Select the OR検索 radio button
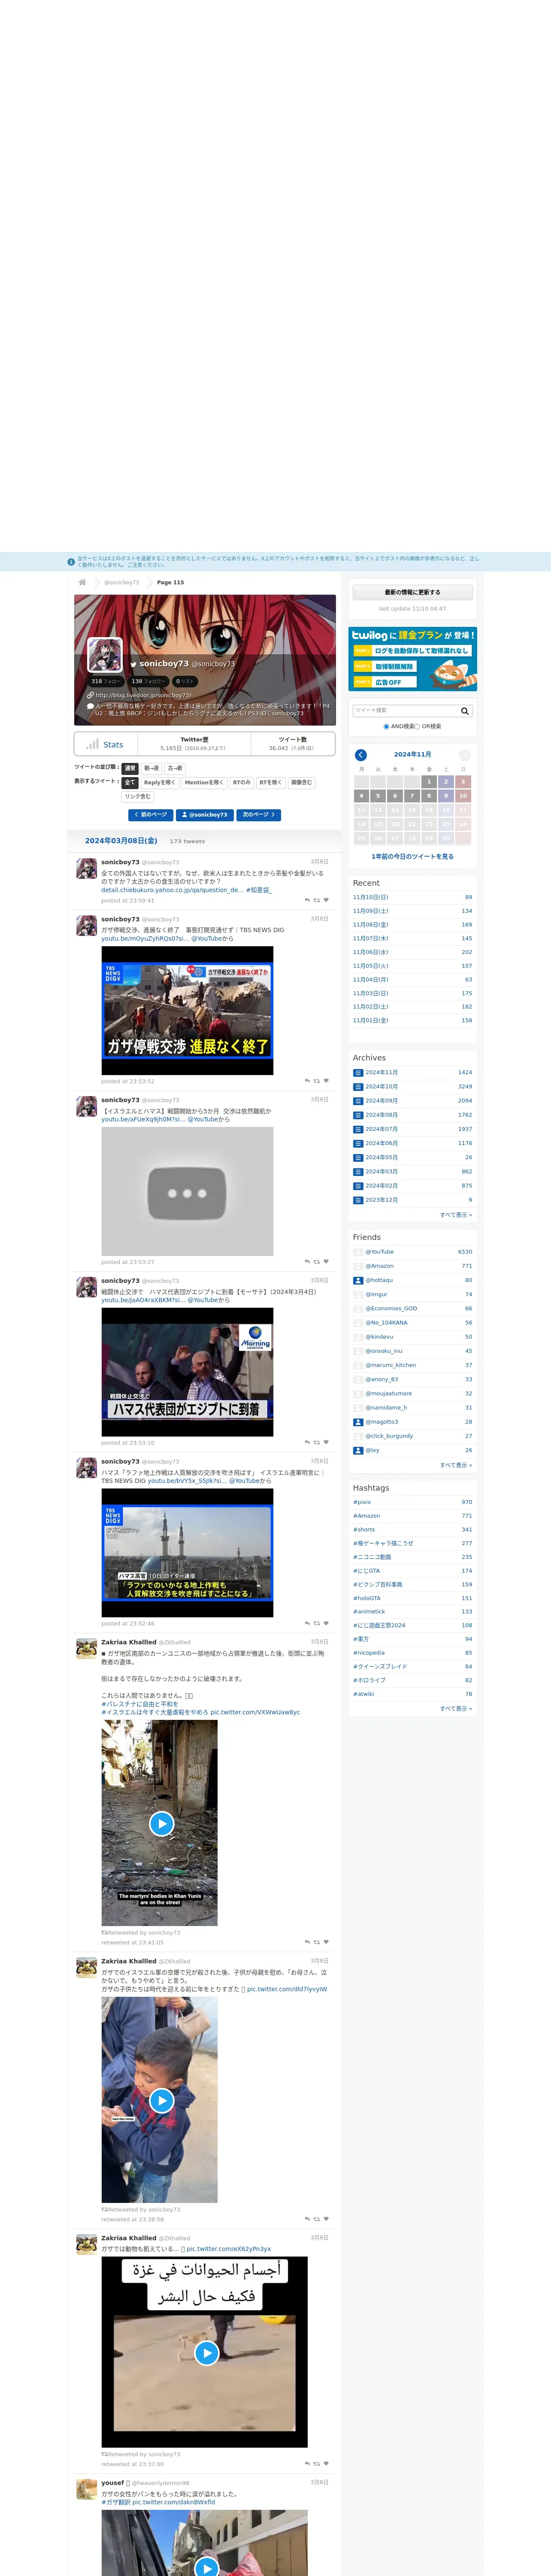The image size is (551, 2576). click(417, 727)
